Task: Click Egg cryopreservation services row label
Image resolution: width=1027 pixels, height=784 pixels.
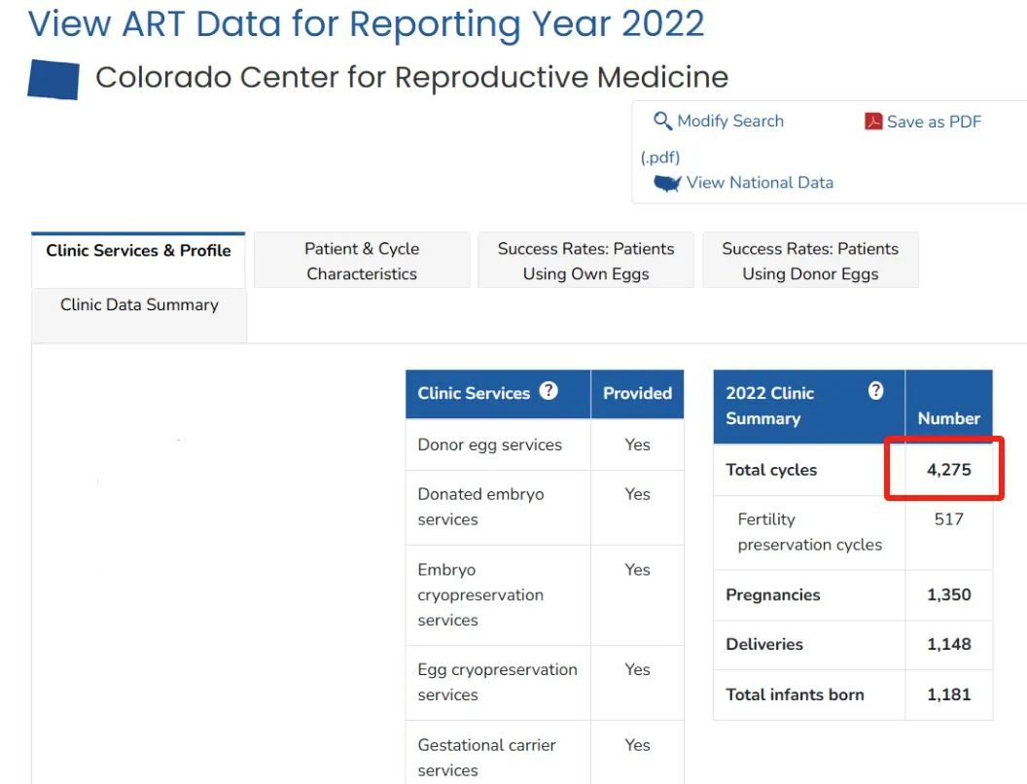Action: pos(498,682)
